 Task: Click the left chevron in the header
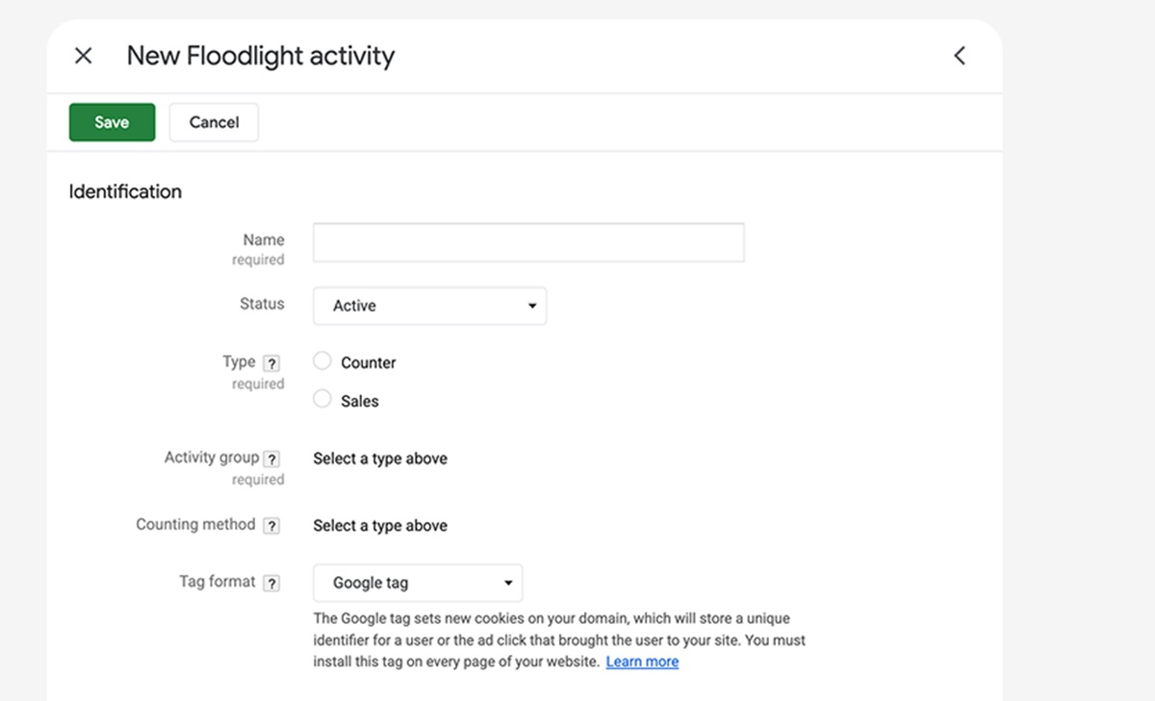960,56
